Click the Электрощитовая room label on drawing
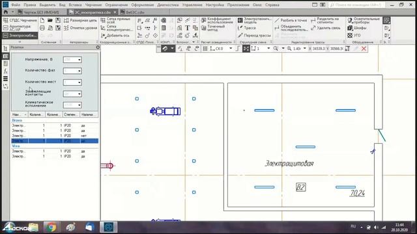 (x=289, y=163)
